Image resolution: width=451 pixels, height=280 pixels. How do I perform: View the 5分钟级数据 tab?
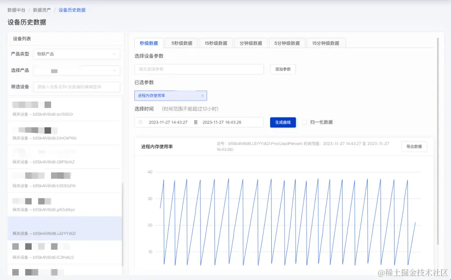pos(286,43)
